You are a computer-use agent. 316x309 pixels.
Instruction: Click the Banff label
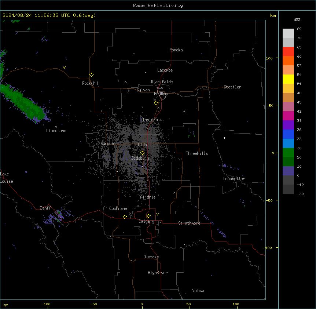(45, 208)
